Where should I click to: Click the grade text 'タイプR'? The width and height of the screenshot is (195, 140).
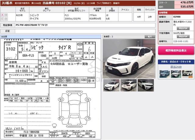pyautogui.click(x=34, y=19)
